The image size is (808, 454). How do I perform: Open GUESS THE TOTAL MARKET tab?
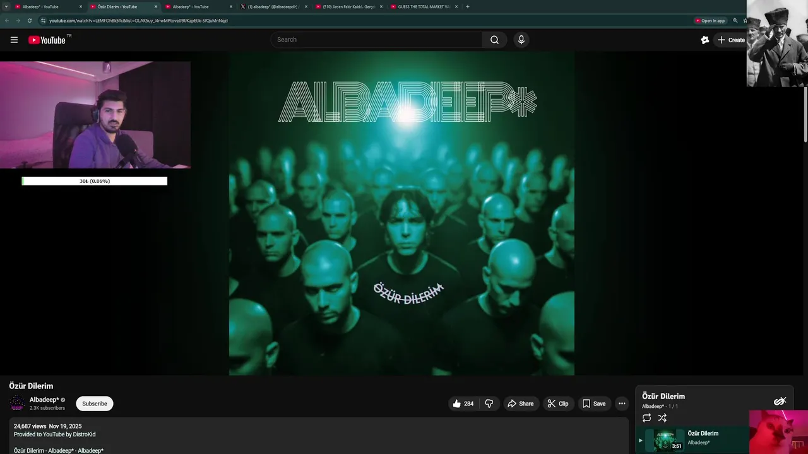[x=424, y=6]
